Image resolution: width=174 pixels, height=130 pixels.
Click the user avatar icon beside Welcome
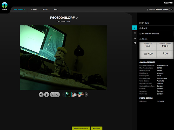(147, 10)
